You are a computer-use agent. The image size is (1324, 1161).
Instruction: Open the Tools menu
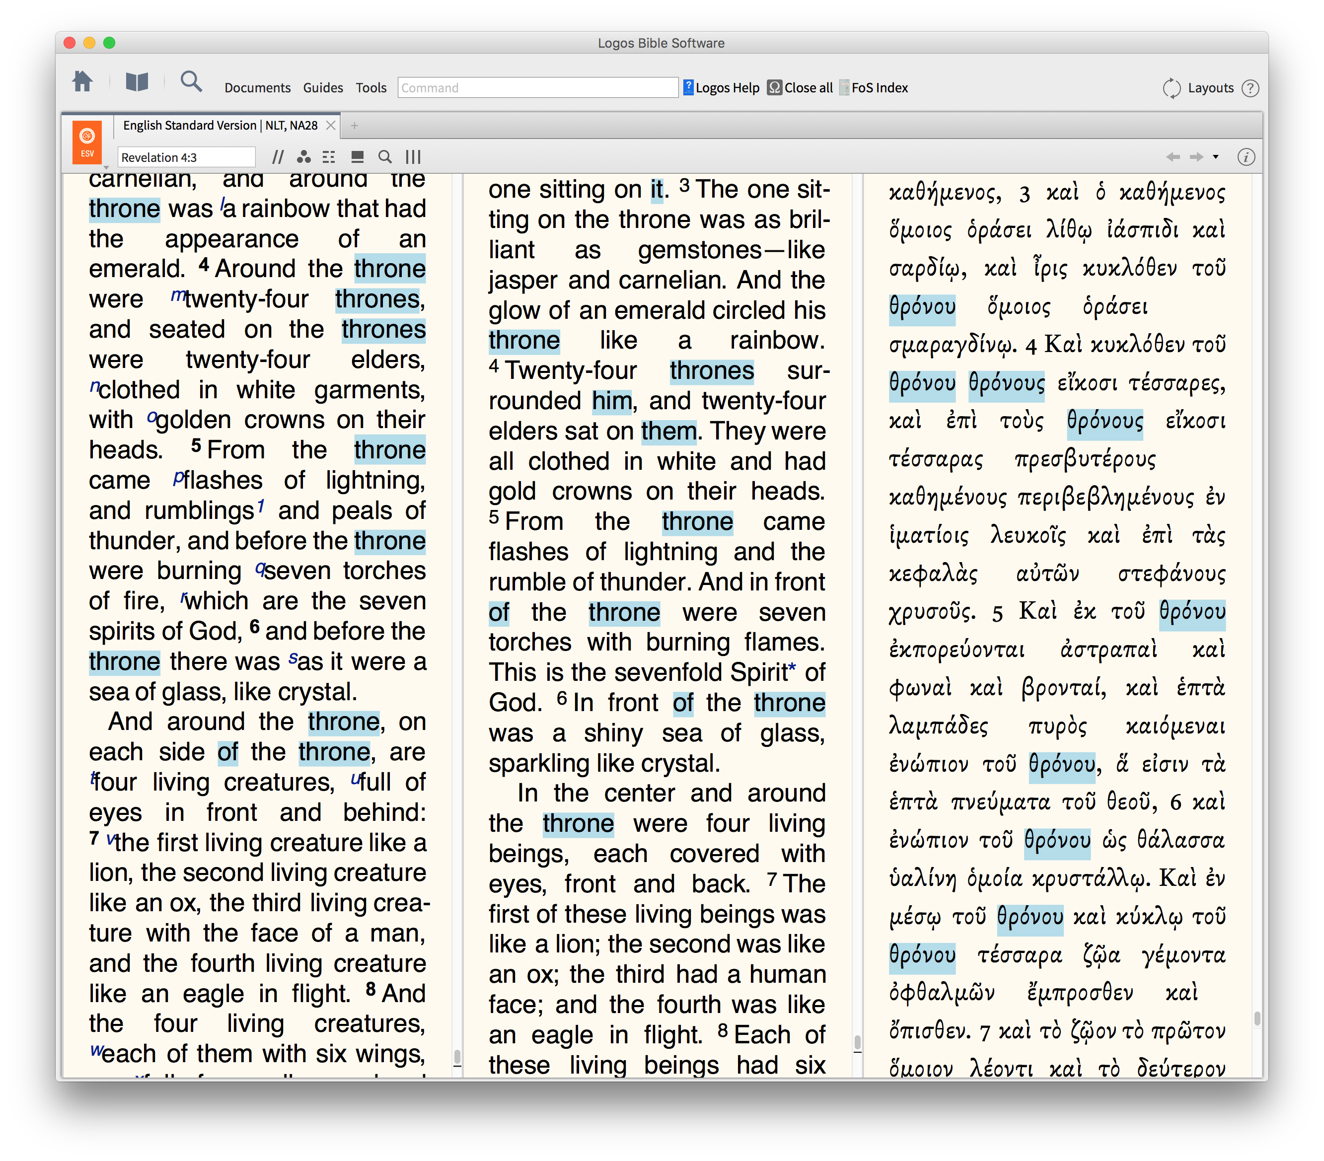(370, 88)
